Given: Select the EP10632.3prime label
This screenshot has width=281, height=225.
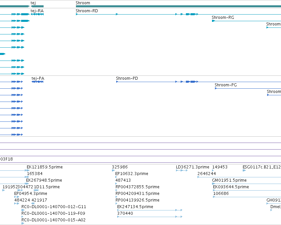Looking at the screenshot, I should (x=132, y=174).
